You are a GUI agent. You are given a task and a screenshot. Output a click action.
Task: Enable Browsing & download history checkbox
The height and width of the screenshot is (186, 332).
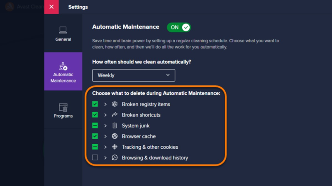coord(95,157)
